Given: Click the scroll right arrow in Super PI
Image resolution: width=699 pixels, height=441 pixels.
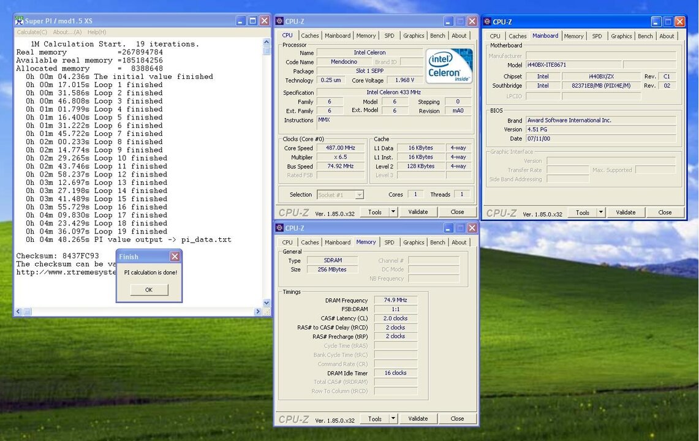Looking at the screenshot, I should tap(258, 312).
